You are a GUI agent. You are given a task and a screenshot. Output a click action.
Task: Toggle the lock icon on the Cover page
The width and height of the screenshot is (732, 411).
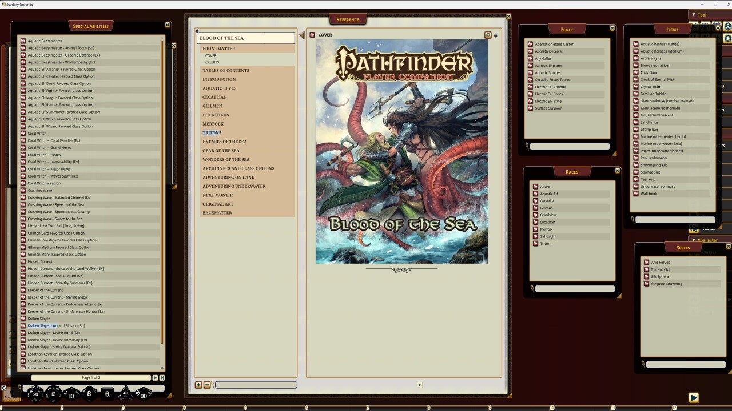point(495,35)
